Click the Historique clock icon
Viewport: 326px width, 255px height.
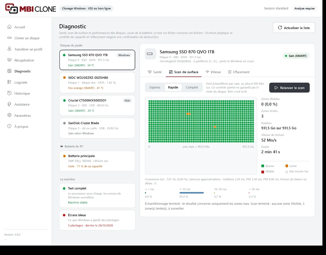(x=9, y=93)
